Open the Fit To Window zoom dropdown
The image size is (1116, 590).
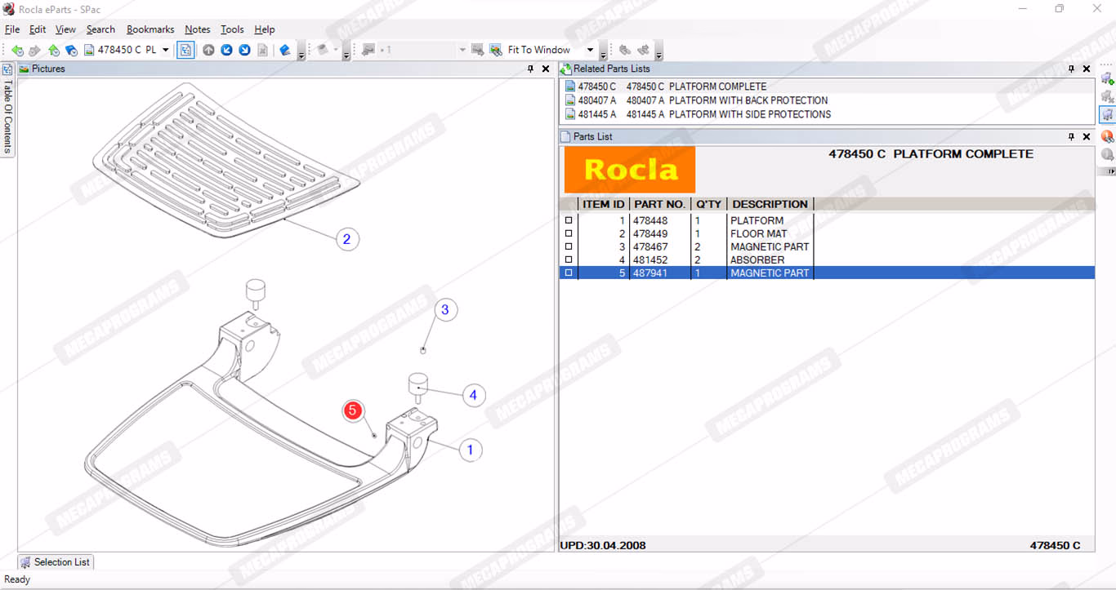point(590,51)
